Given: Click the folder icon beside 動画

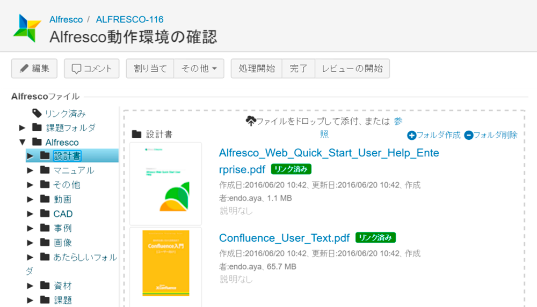Looking at the screenshot, I should point(45,199).
